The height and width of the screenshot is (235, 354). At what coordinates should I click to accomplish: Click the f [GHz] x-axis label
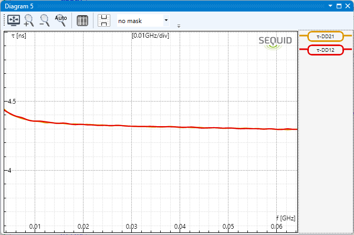click(x=285, y=217)
